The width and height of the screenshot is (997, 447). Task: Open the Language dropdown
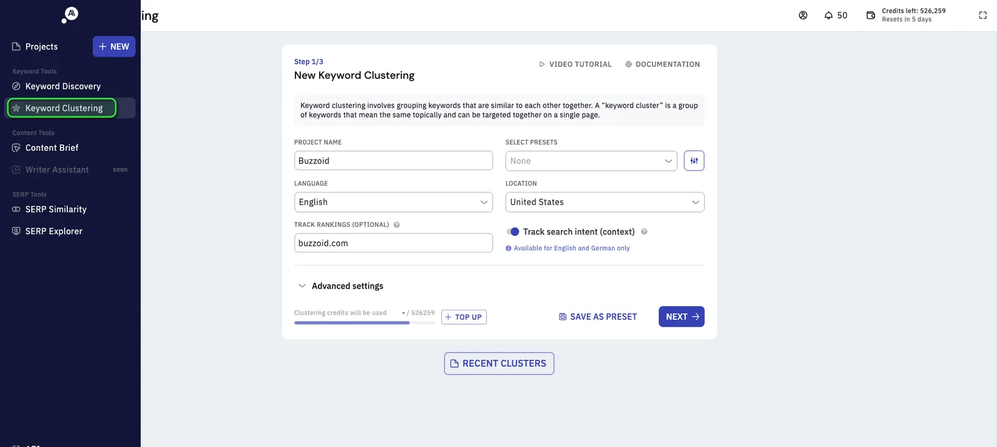(393, 202)
